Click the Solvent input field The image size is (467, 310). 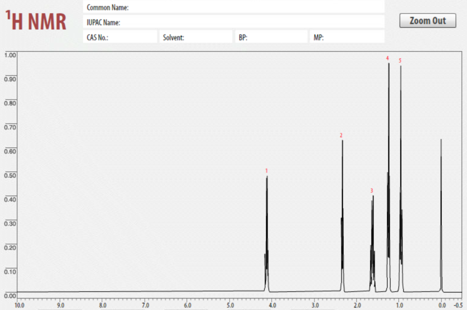(x=201, y=36)
